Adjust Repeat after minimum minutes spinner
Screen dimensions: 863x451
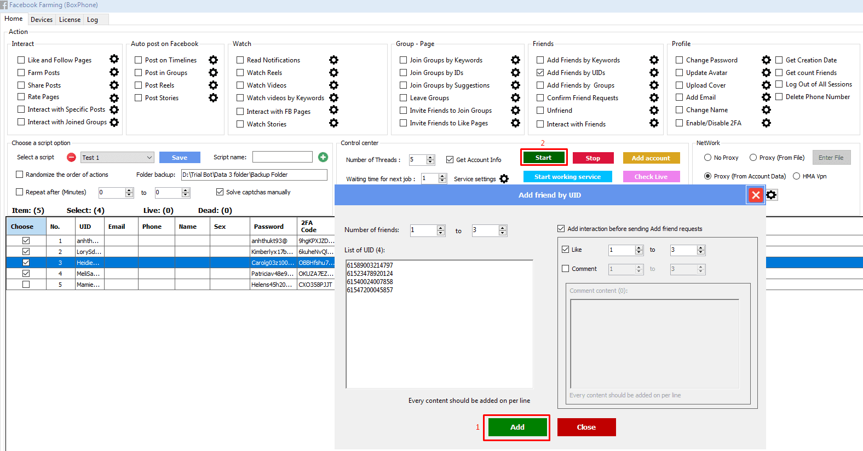[129, 193]
